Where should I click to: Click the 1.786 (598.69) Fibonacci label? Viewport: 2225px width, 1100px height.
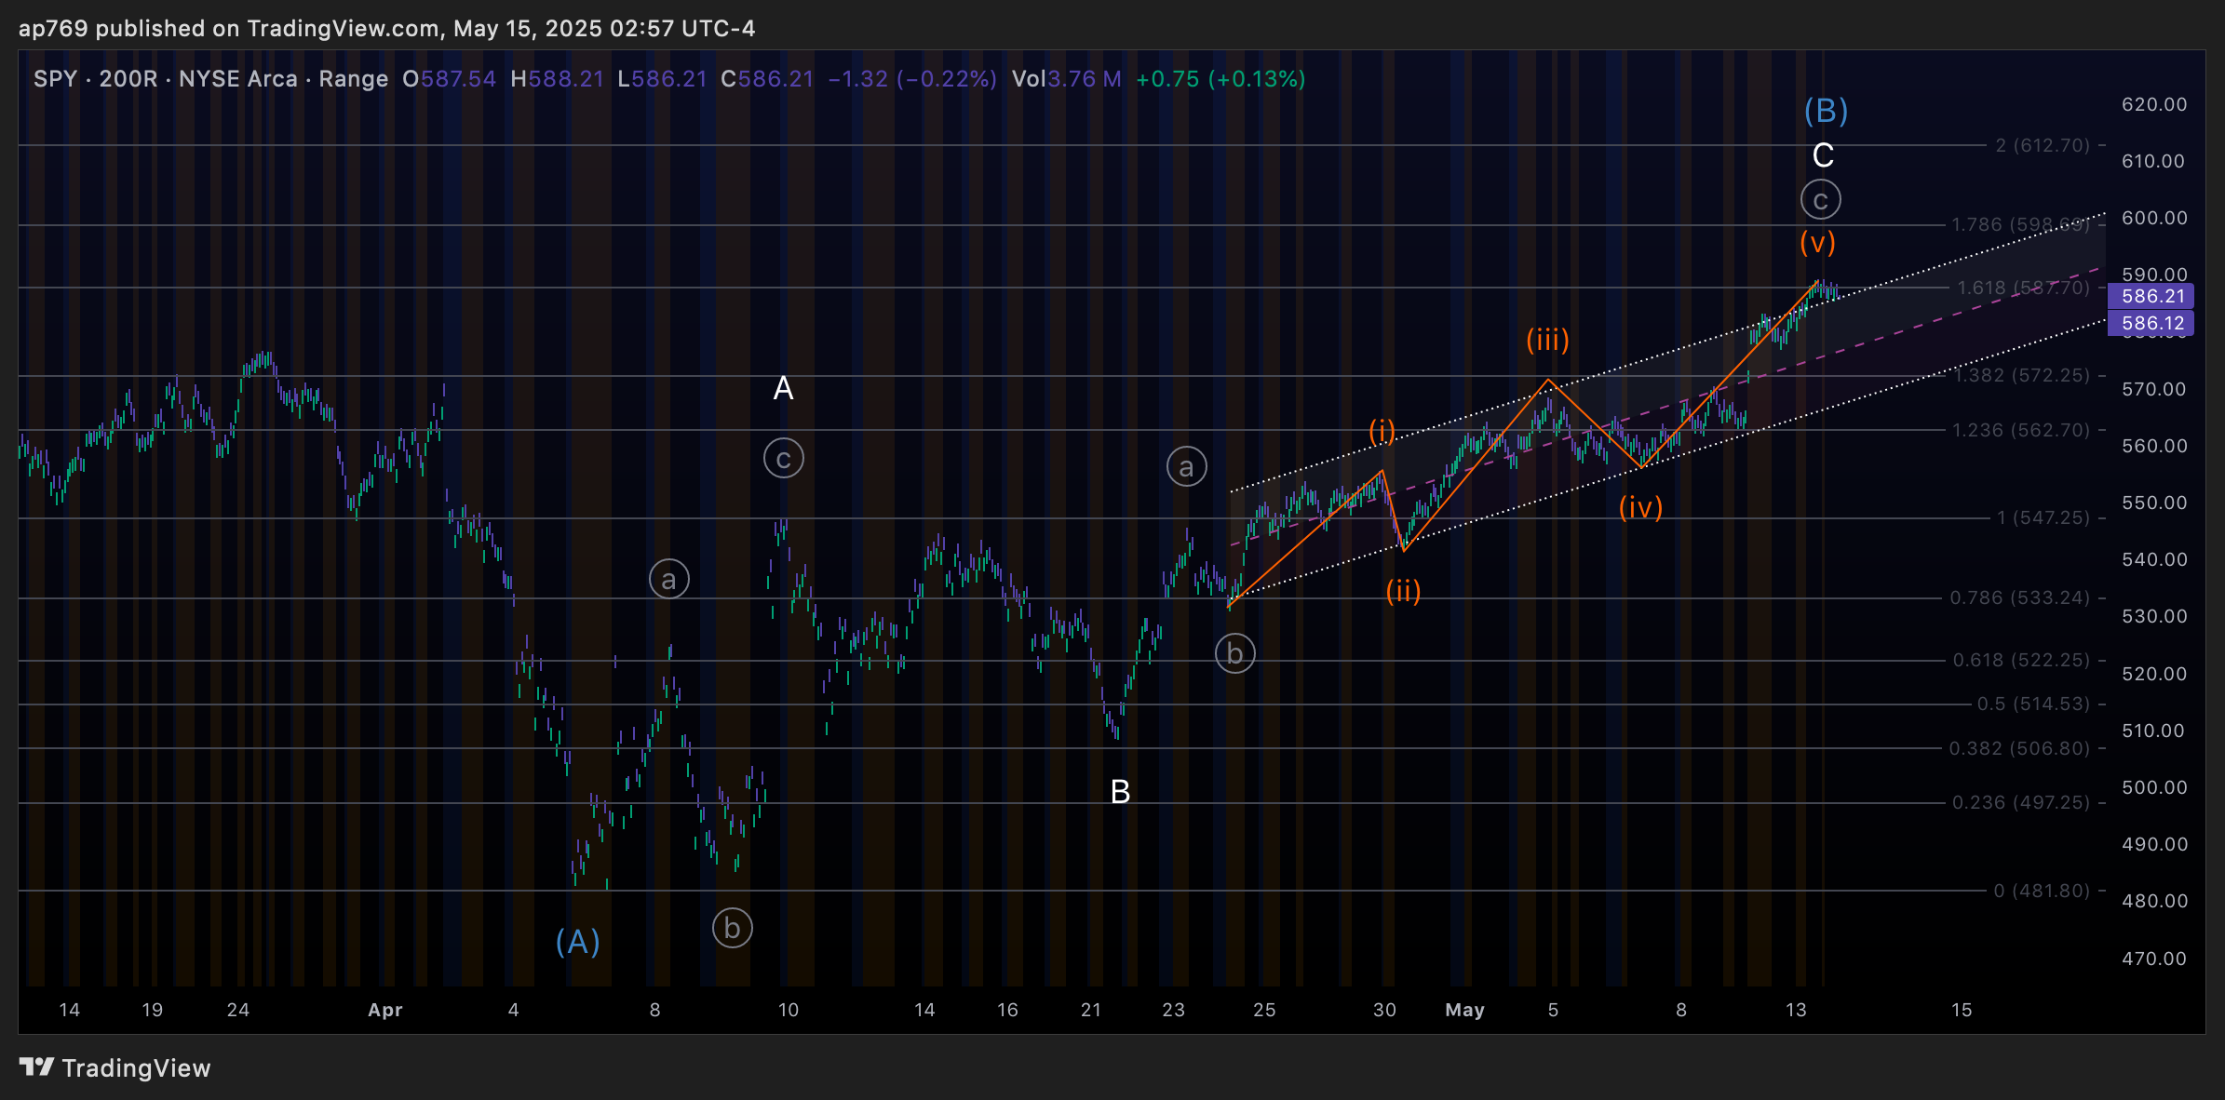click(2020, 224)
